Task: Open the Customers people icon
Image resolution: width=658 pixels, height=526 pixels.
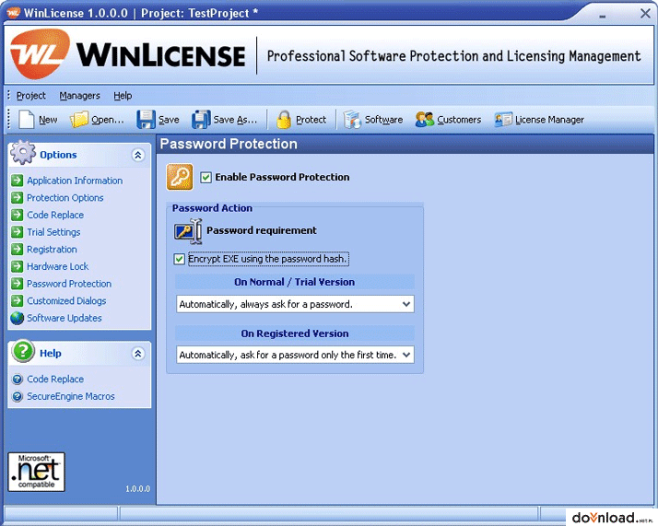Action: click(x=424, y=120)
